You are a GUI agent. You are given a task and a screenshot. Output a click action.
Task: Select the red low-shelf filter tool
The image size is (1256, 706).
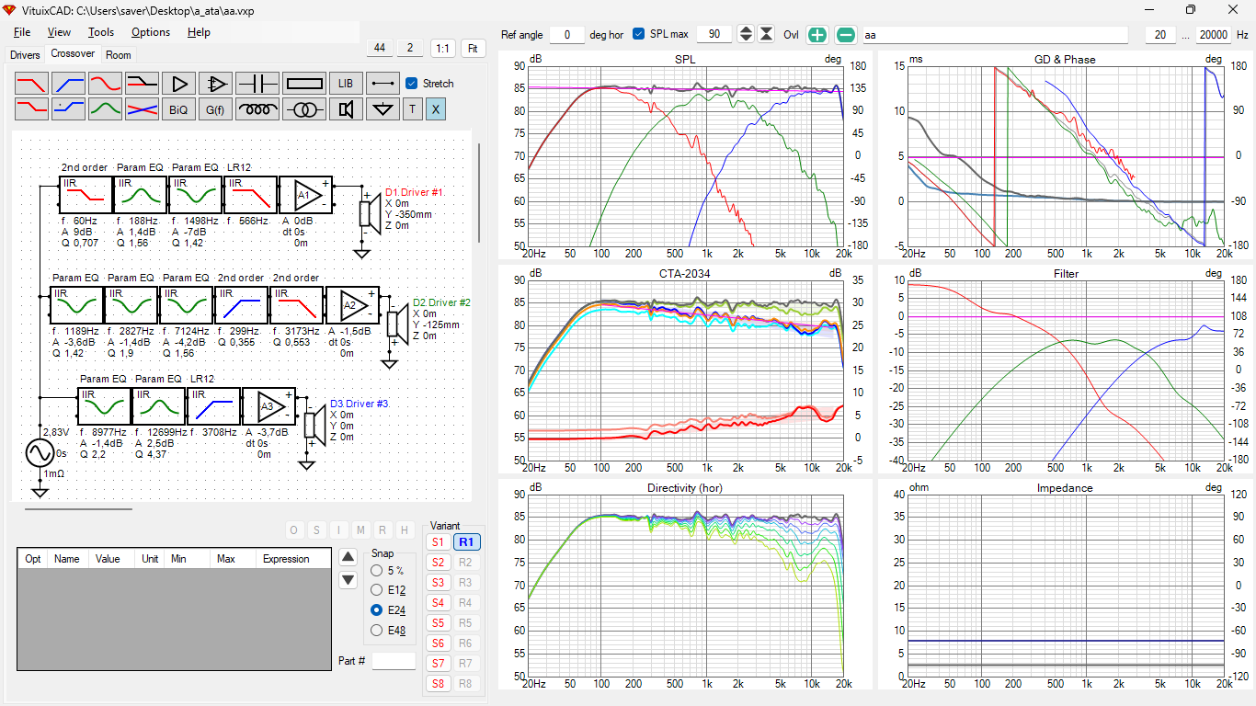[x=32, y=109]
